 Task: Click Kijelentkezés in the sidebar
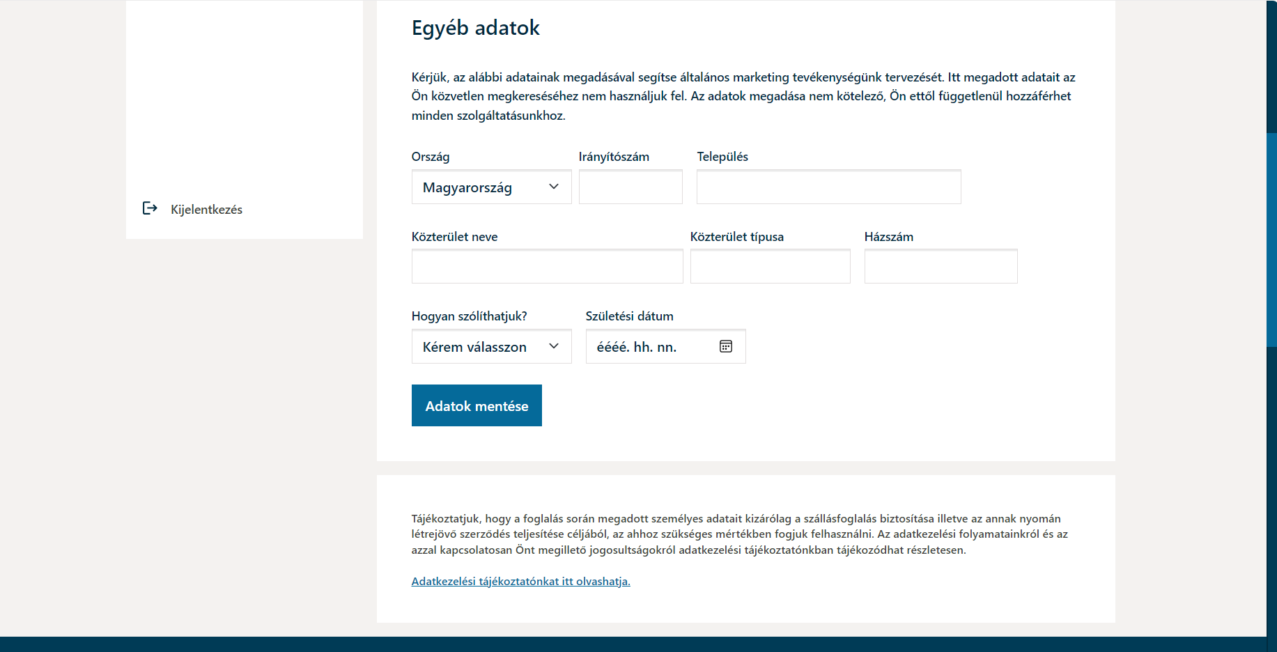[206, 210]
